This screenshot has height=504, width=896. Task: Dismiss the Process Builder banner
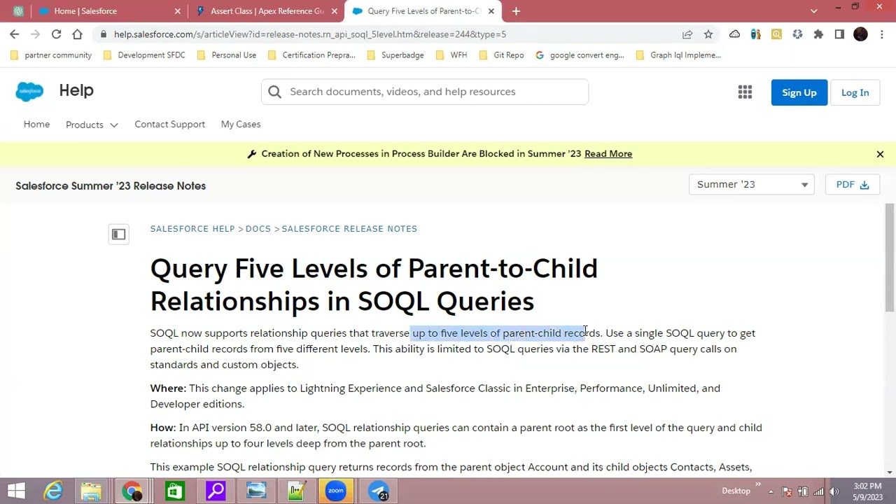tap(880, 154)
